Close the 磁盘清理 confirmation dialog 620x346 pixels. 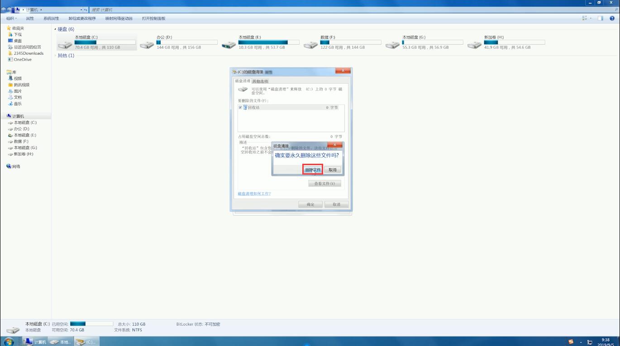[335, 145]
